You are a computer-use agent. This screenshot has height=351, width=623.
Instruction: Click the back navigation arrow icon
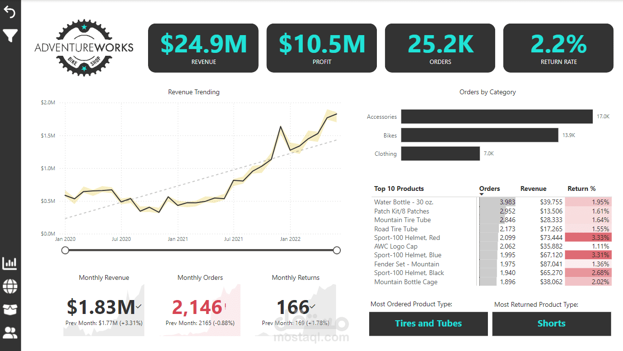pos(10,12)
